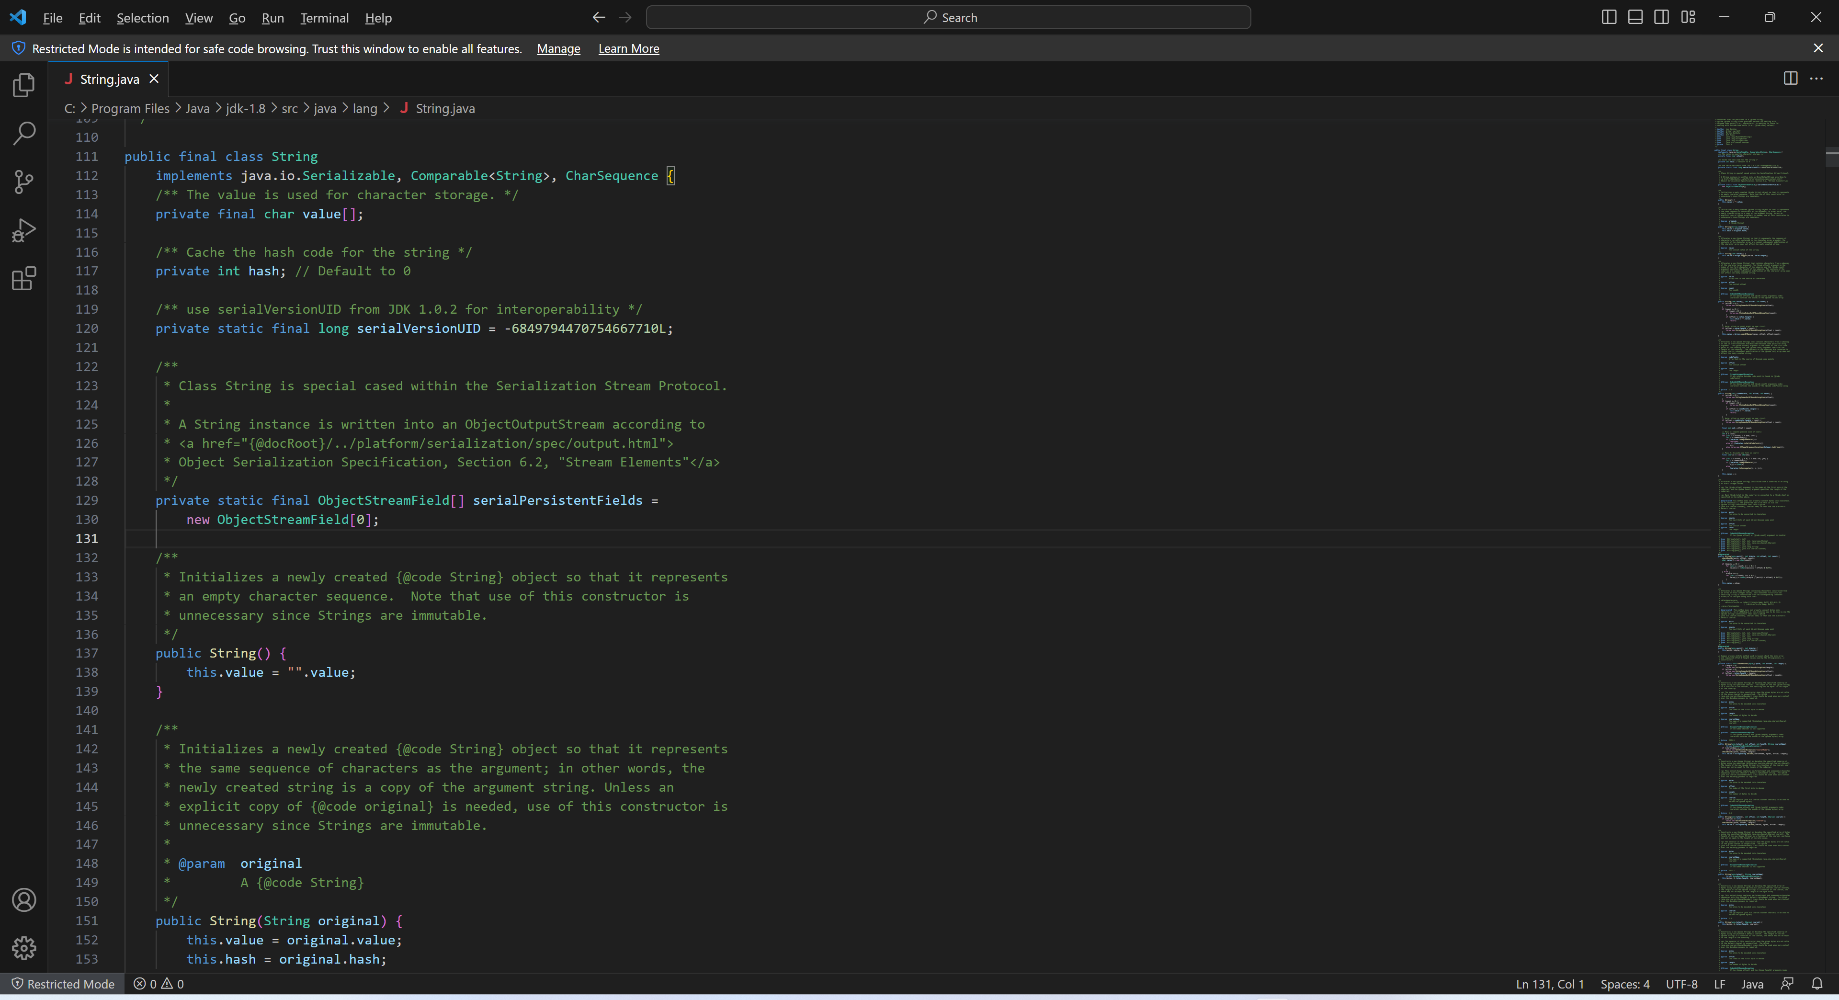The image size is (1839, 1000).
Task: Change UTF-8 encoding setting
Action: (1681, 984)
